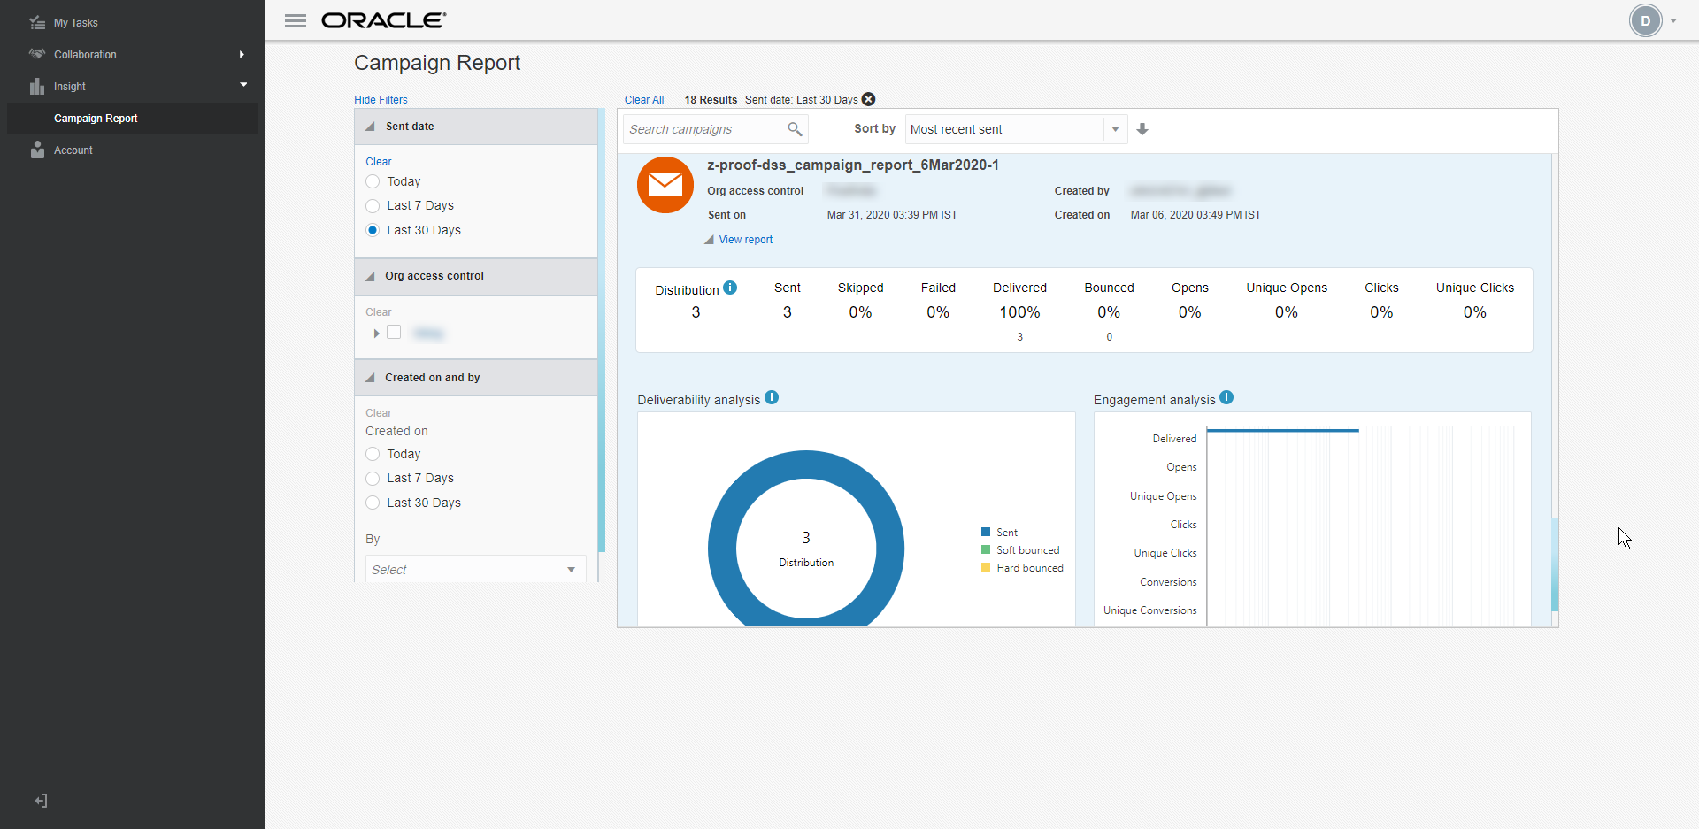Screen dimensions: 1699x829
Task: Open the Deliverability analysis info tooltip
Action: pos(771,397)
